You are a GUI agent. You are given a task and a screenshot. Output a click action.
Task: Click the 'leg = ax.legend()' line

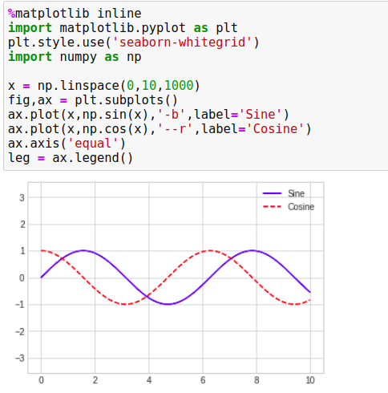(71, 158)
